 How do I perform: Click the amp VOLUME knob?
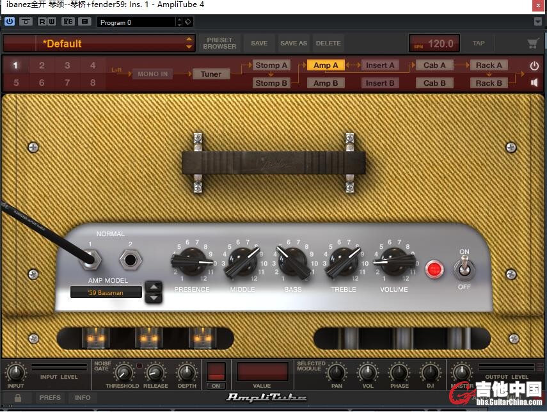(x=394, y=262)
